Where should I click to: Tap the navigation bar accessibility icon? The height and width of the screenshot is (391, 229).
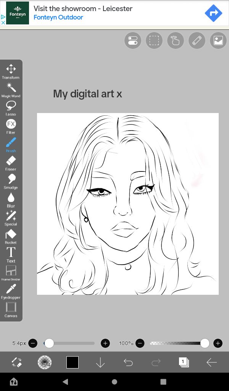click(14, 382)
